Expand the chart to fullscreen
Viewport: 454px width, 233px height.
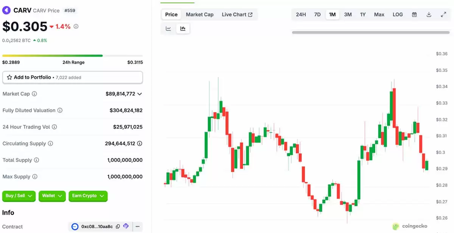(443, 14)
